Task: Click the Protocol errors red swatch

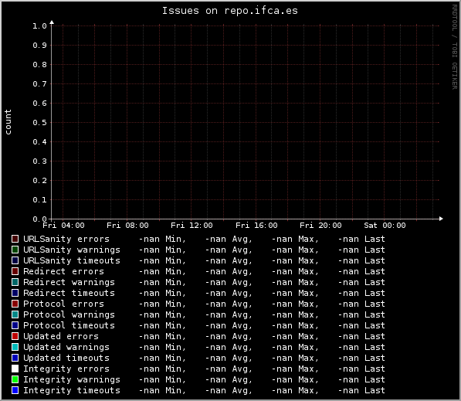Action: coord(15,304)
